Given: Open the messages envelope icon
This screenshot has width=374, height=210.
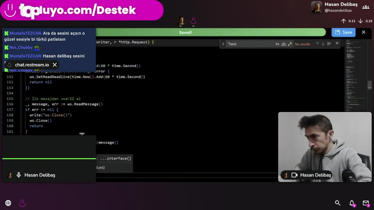Looking at the screenshot, I should coord(366,203).
